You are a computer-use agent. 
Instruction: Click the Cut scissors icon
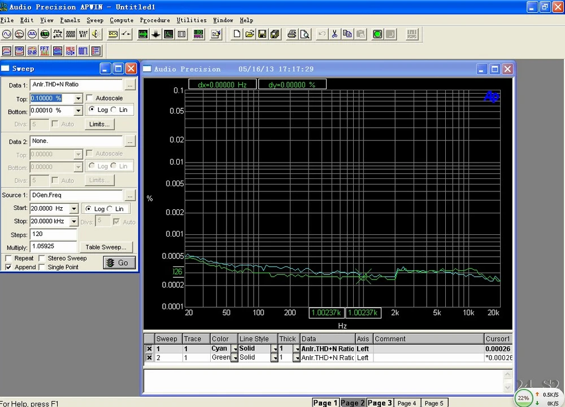(x=334, y=34)
